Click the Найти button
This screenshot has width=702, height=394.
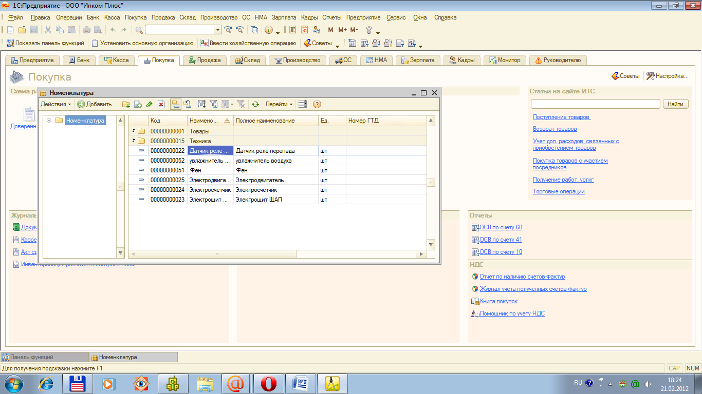[x=676, y=104]
